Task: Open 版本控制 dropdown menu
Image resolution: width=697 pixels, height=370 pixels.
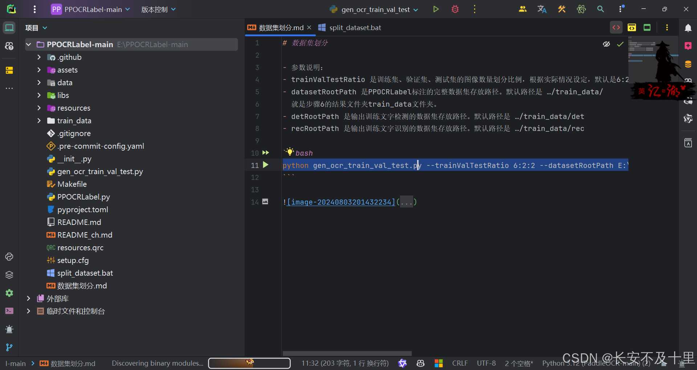Action: tap(159, 9)
